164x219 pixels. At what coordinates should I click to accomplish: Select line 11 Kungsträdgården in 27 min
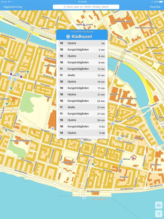(82, 114)
